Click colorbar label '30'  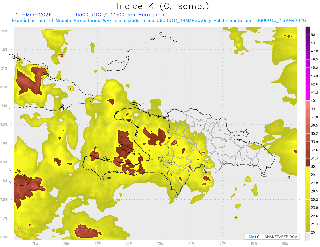coord(313,166)
